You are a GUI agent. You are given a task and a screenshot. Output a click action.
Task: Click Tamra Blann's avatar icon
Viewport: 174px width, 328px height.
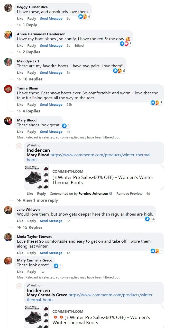click(x=8, y=89)
